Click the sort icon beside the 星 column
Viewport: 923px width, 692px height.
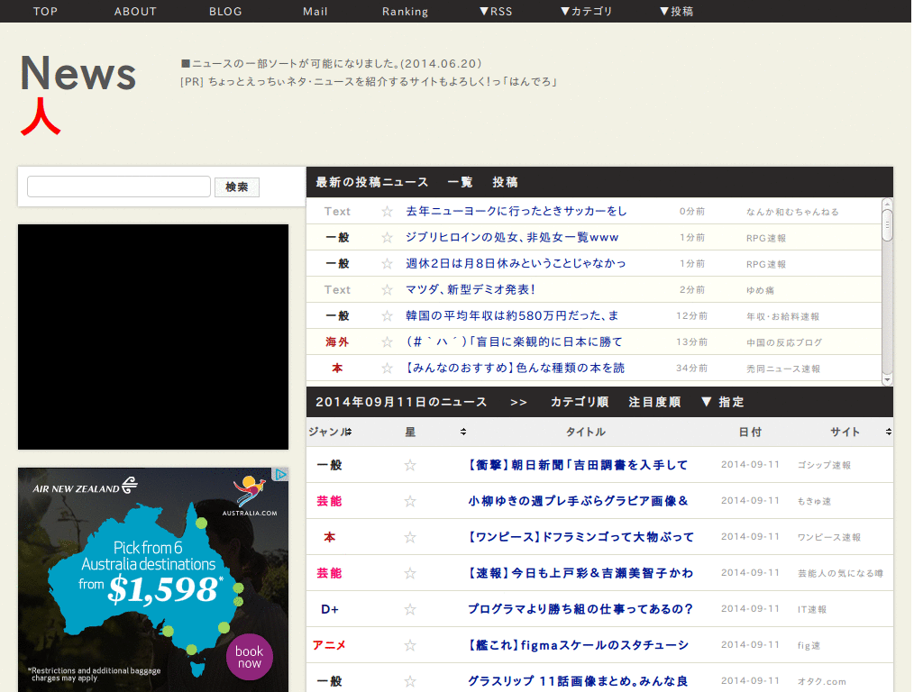(462, 432)
